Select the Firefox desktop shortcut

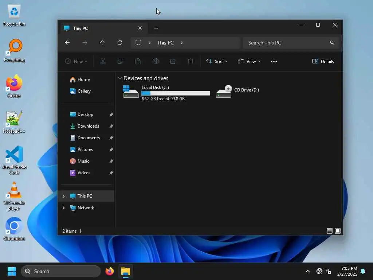14,86
